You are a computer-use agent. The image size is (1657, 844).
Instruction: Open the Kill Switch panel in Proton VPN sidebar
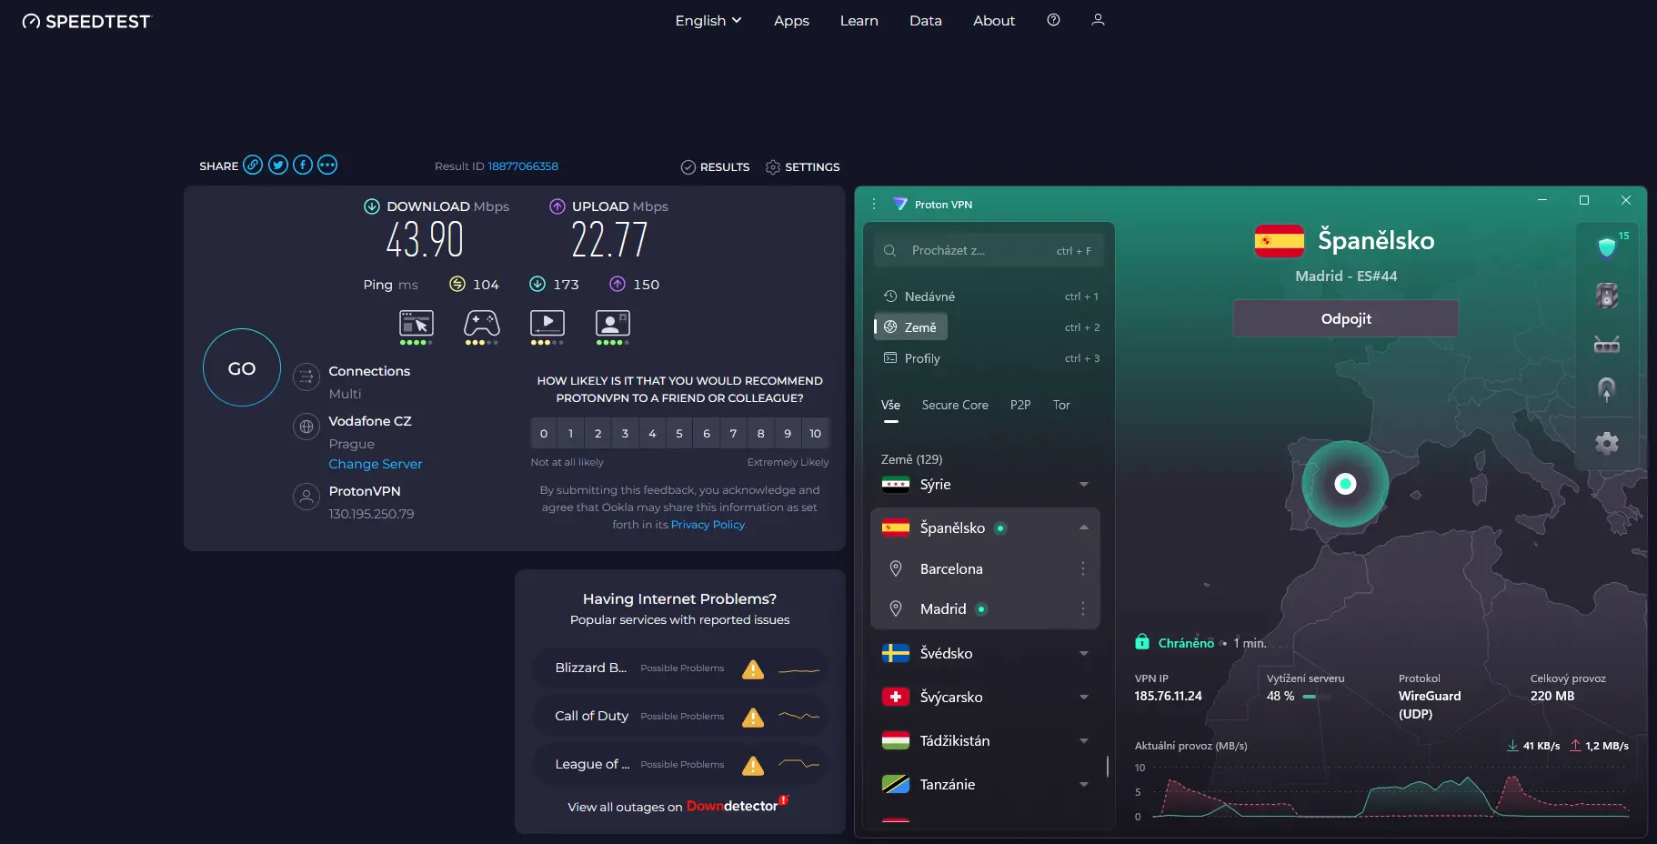[x=1605, y=296]
